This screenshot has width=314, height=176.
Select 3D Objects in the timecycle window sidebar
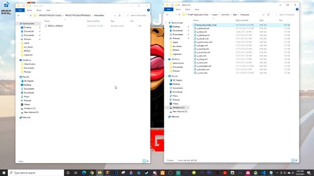click(x=177, y=80)
